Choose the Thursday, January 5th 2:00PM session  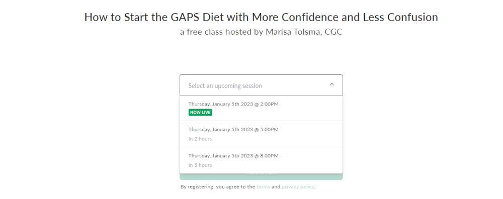pos(261,109)
